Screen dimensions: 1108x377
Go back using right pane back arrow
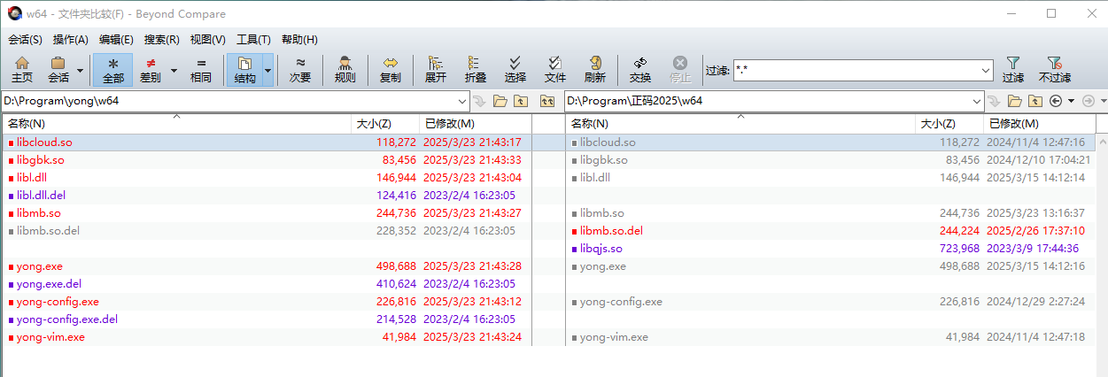click(x=1057, y=101)
